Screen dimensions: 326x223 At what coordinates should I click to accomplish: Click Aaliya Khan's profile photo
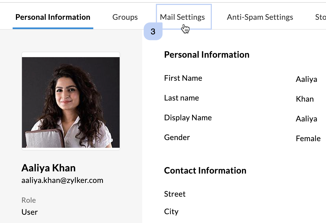(x=71, y=102)
